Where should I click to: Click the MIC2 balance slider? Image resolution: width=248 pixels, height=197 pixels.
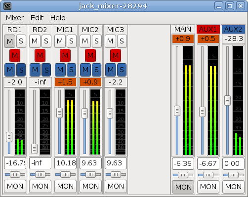coord(90,174)
